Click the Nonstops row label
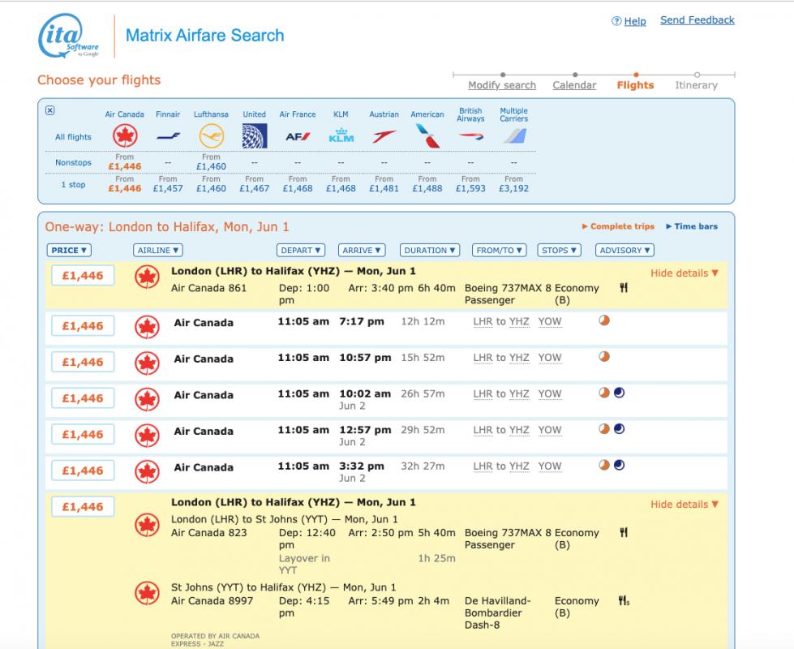 [74, 162]
